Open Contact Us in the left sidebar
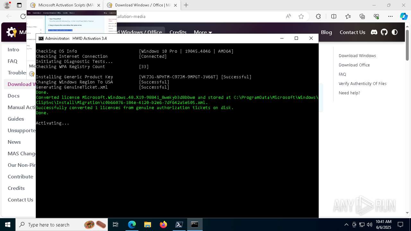 (x=21, y=200)
